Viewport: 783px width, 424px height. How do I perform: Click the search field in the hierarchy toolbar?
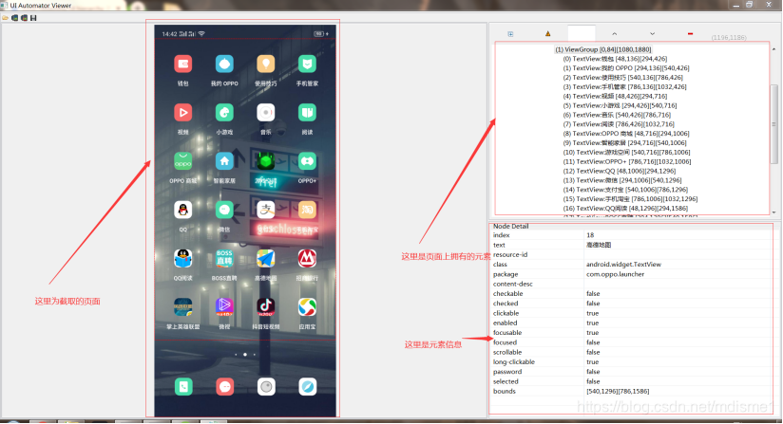(582, 33)
